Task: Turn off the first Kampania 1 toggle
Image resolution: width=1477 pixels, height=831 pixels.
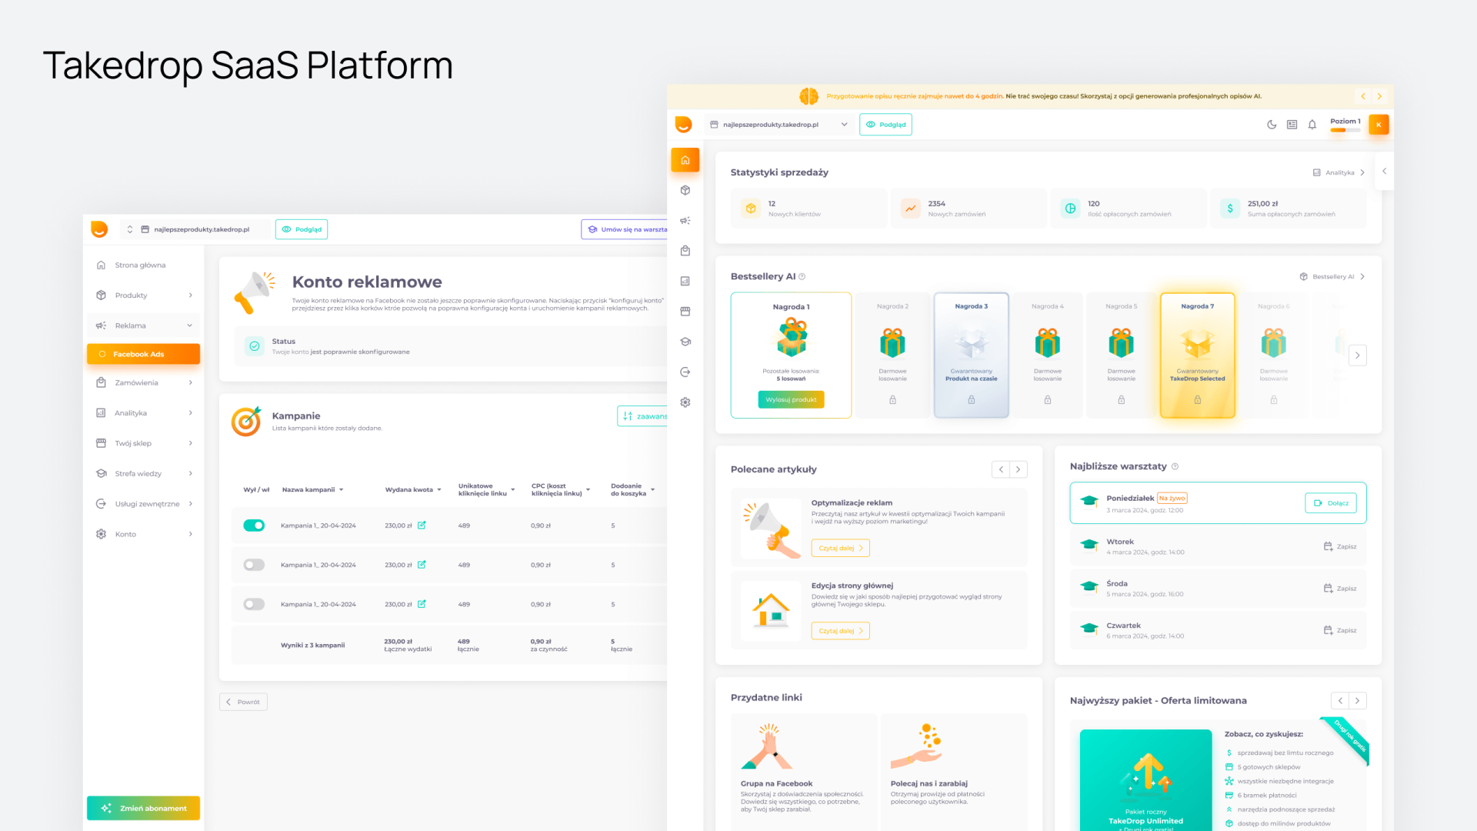Action: (x=254, y=526)
